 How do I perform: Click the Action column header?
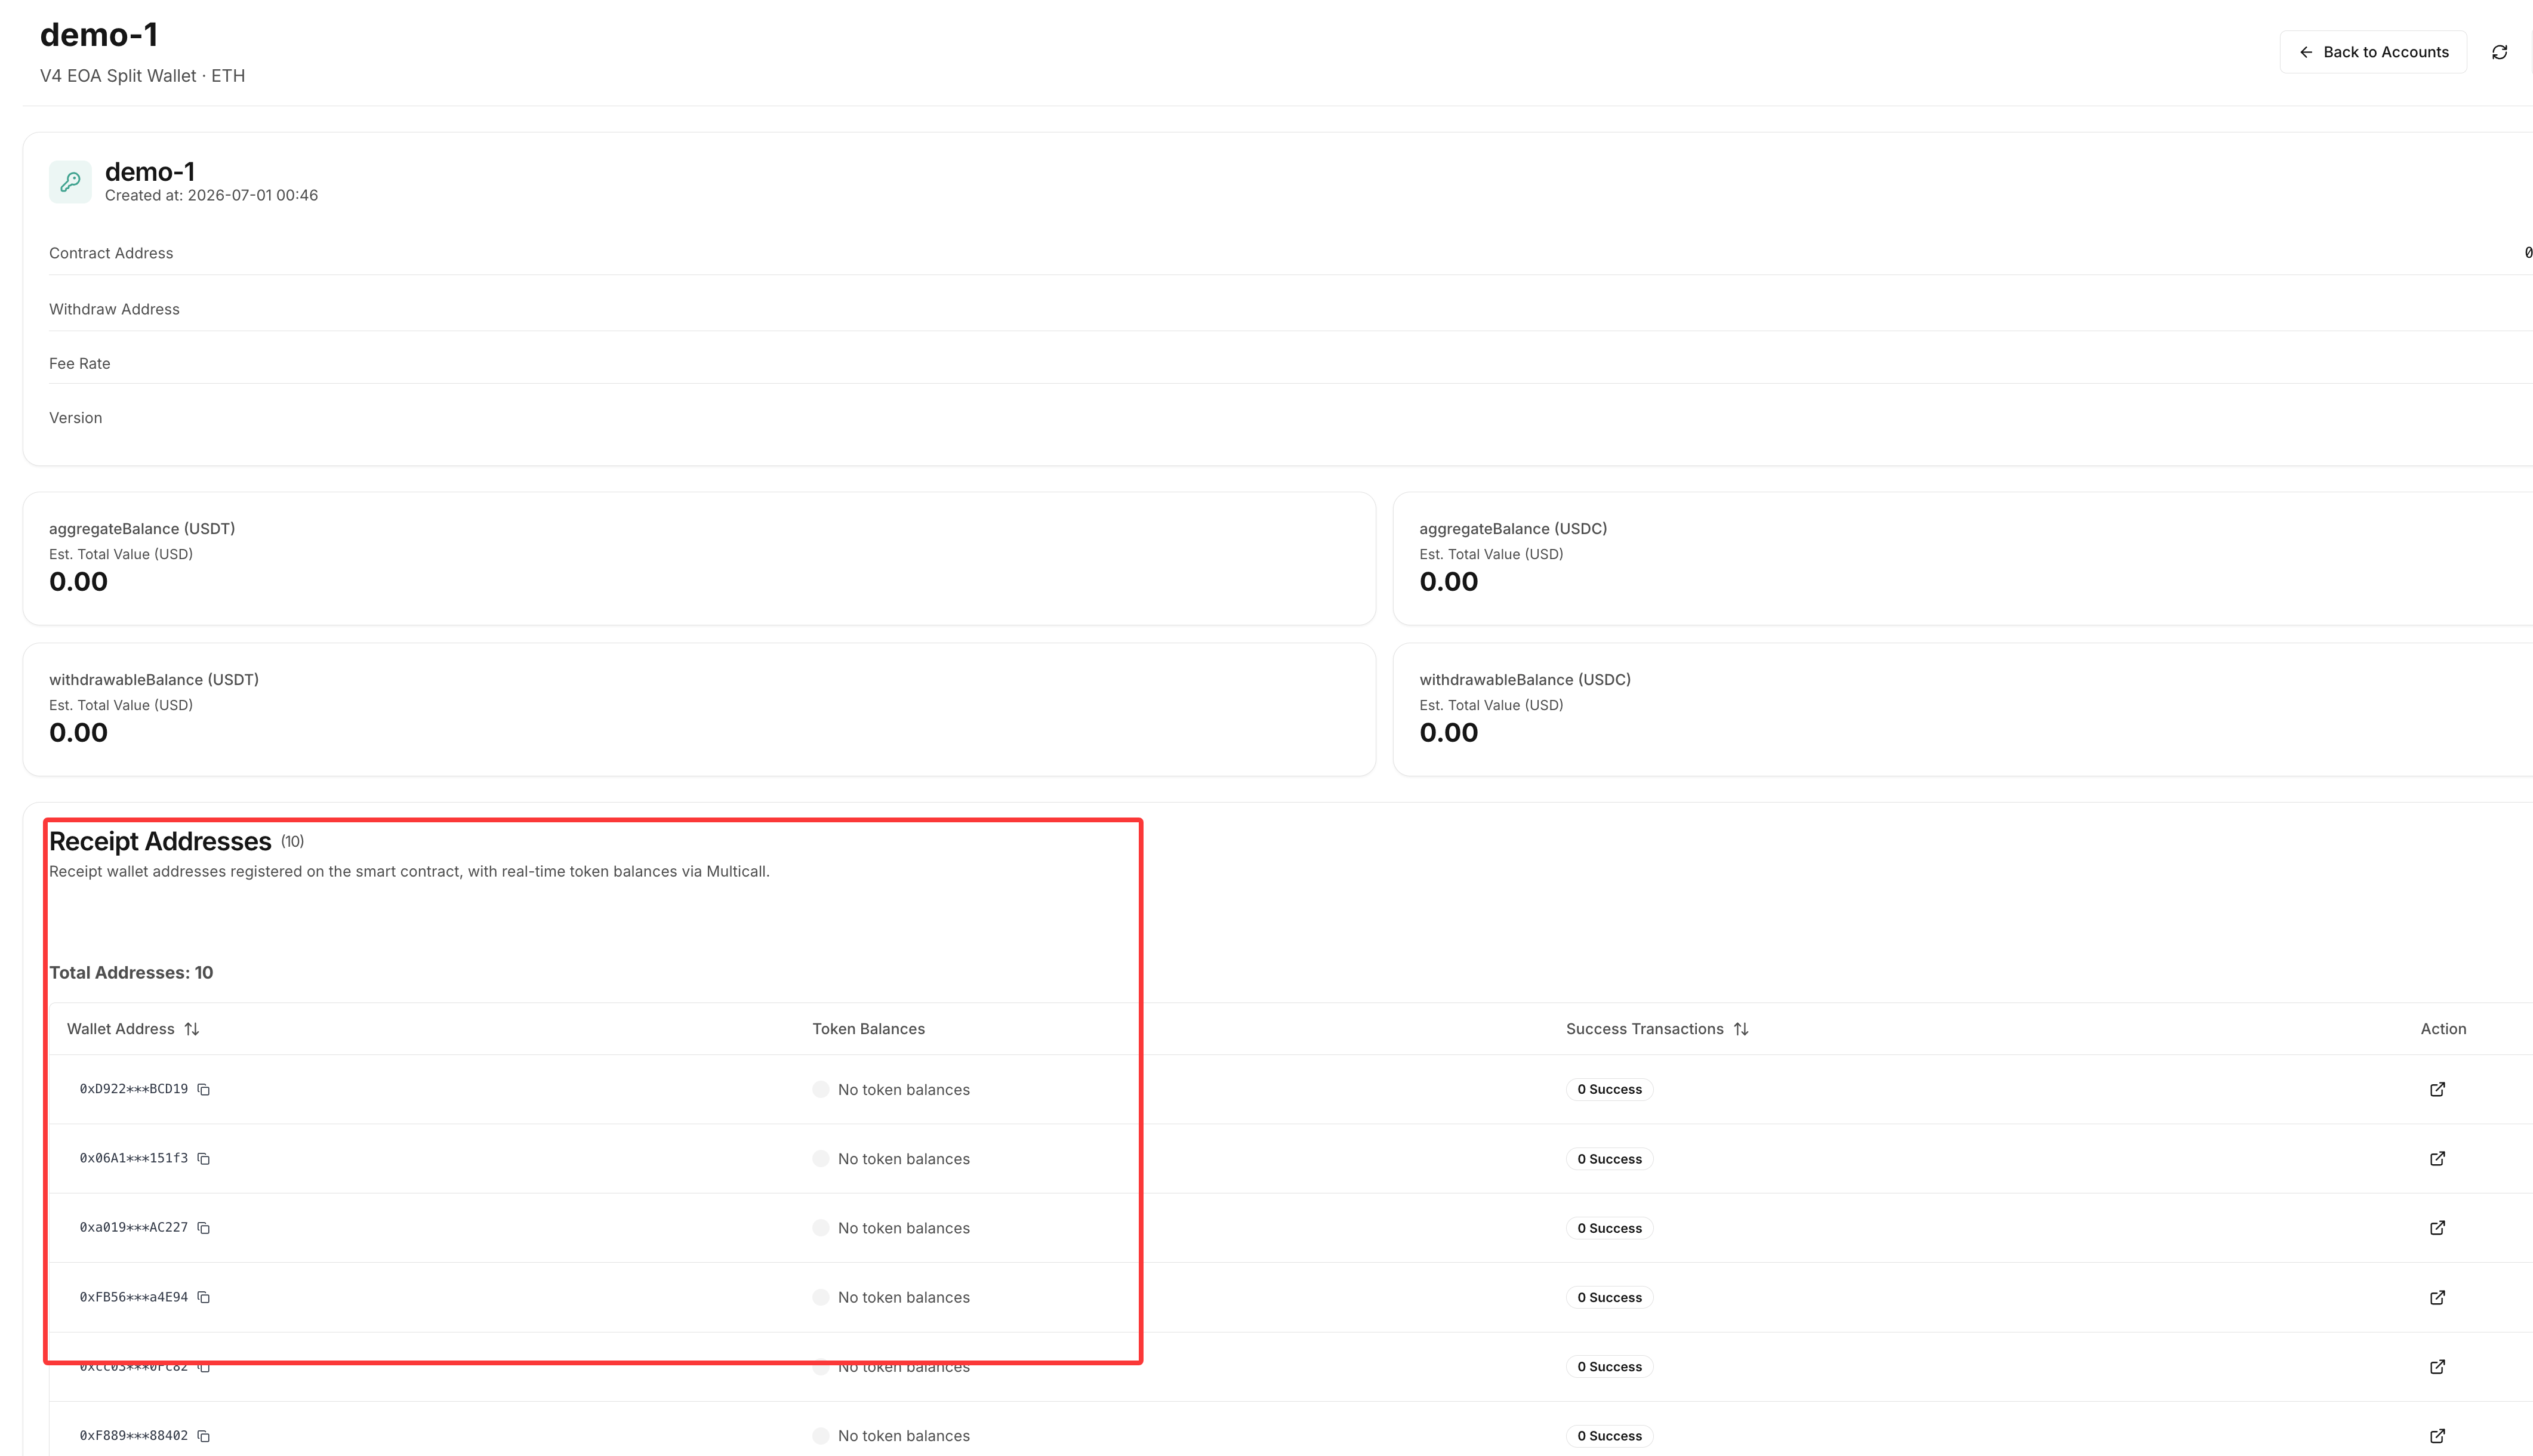[2443, 1029]
